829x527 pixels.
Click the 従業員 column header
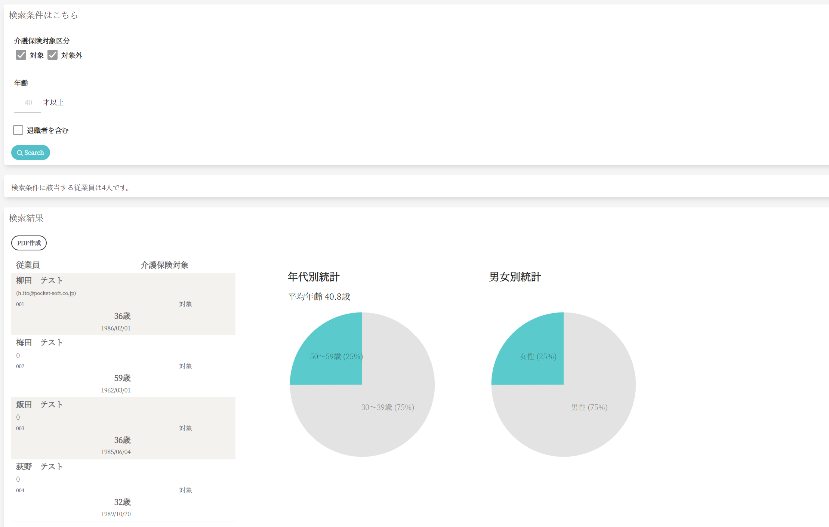(x=28, y=265)
